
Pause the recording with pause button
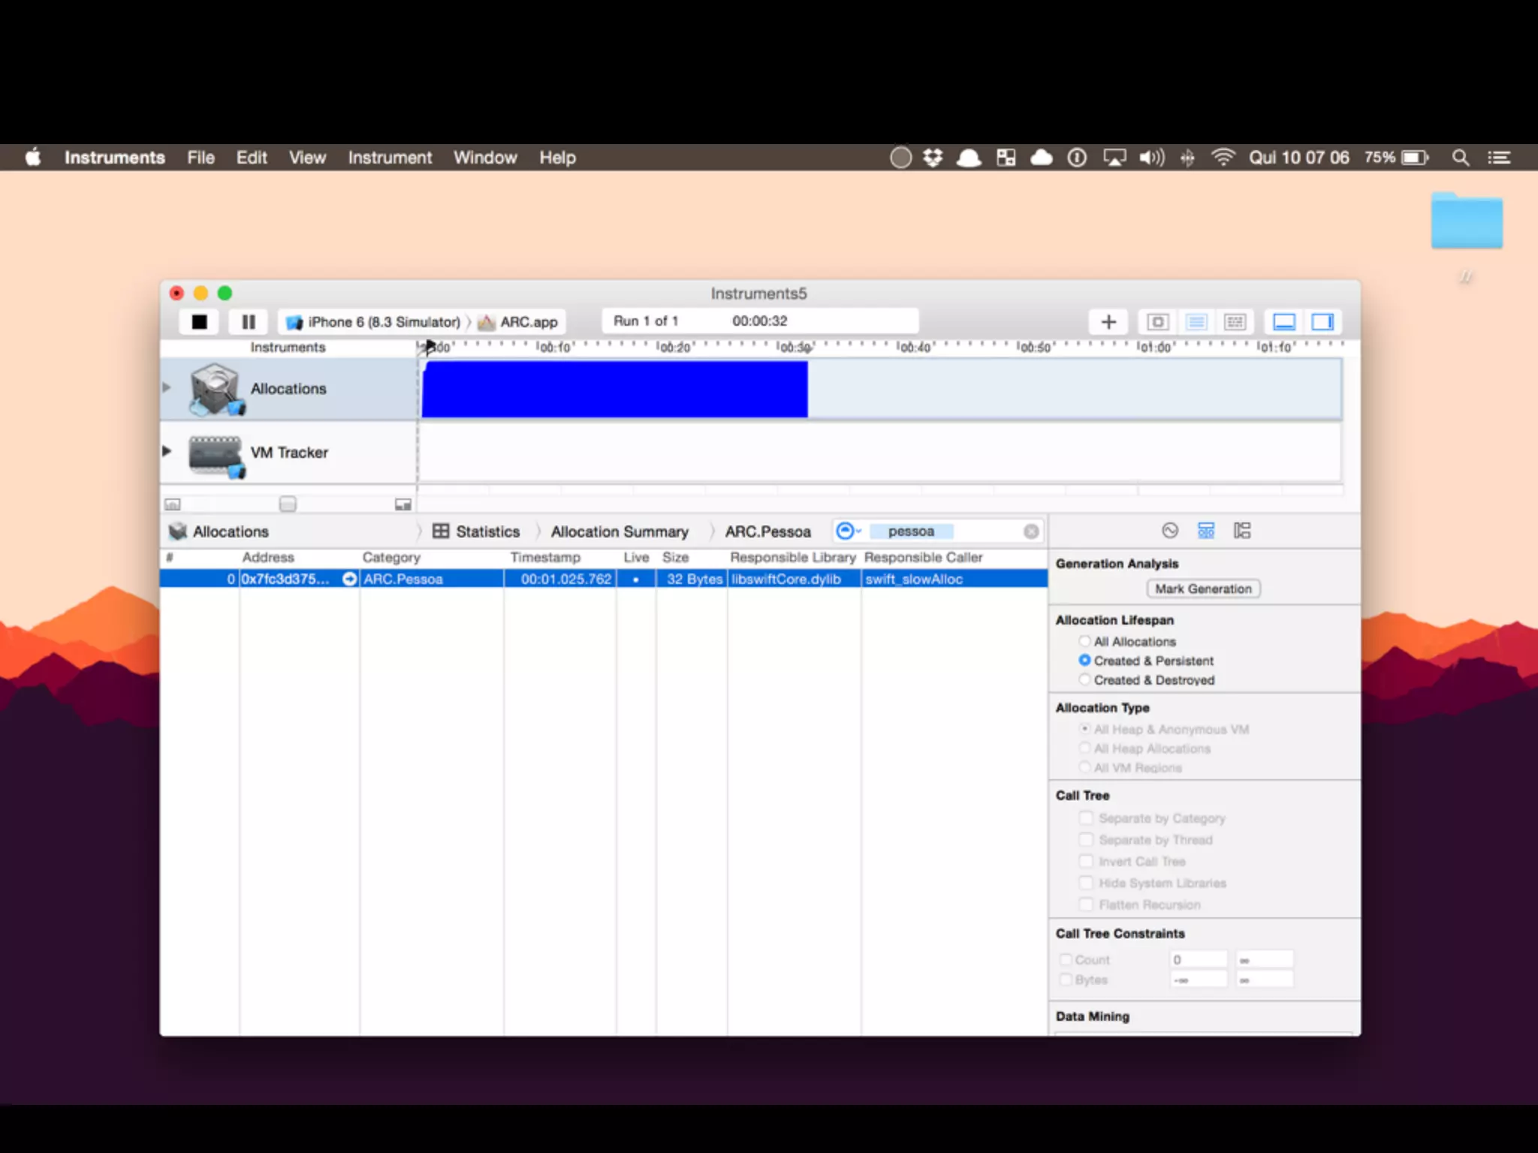[x=249, y=322]
